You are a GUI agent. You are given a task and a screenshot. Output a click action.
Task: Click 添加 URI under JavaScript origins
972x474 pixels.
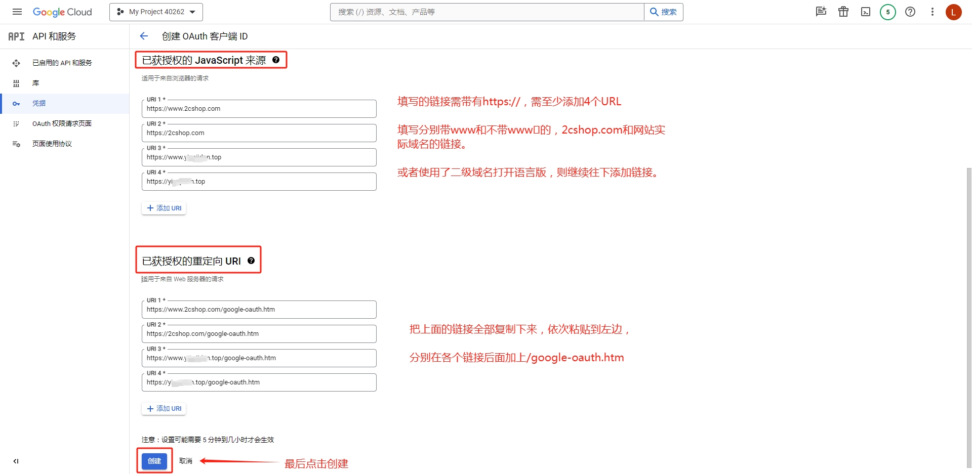tap(164, 208)
